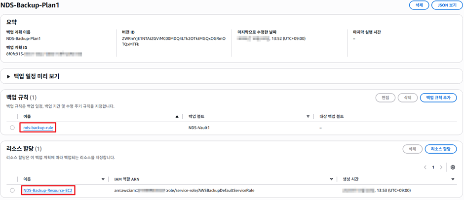Select the nds-backup-rule radio button

12,128
